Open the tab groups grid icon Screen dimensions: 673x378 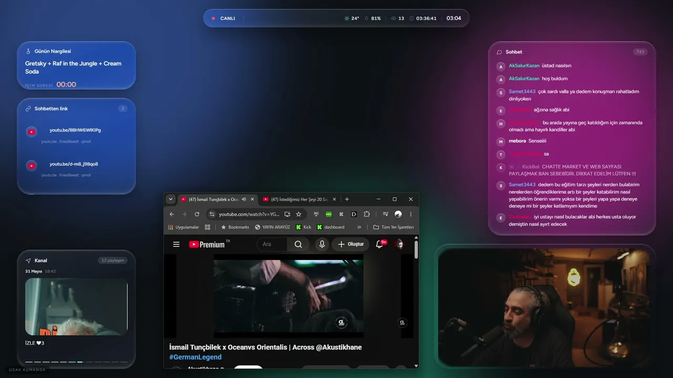[208, 227]
